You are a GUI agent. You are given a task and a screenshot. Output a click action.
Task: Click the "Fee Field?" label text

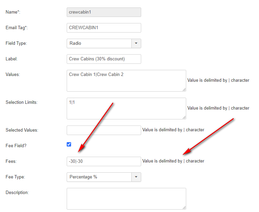click(x=16, y=146)
